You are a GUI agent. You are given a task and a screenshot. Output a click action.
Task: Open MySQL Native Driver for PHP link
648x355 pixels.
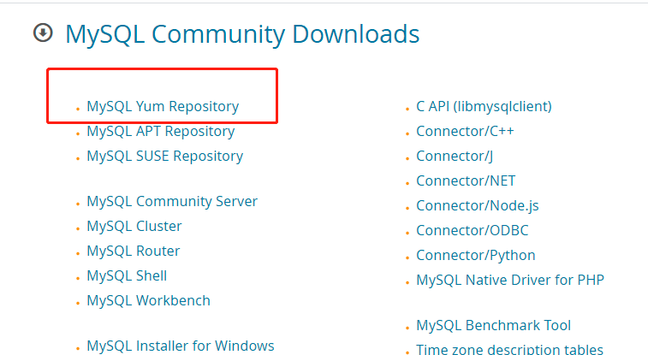(x=510, y=280)
